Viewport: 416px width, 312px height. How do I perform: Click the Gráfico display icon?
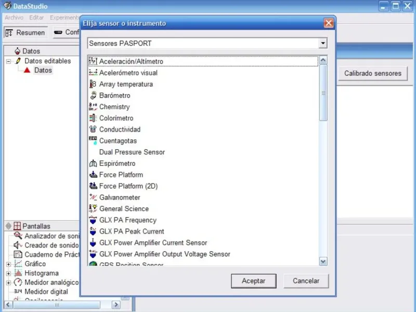pos(18,264)
